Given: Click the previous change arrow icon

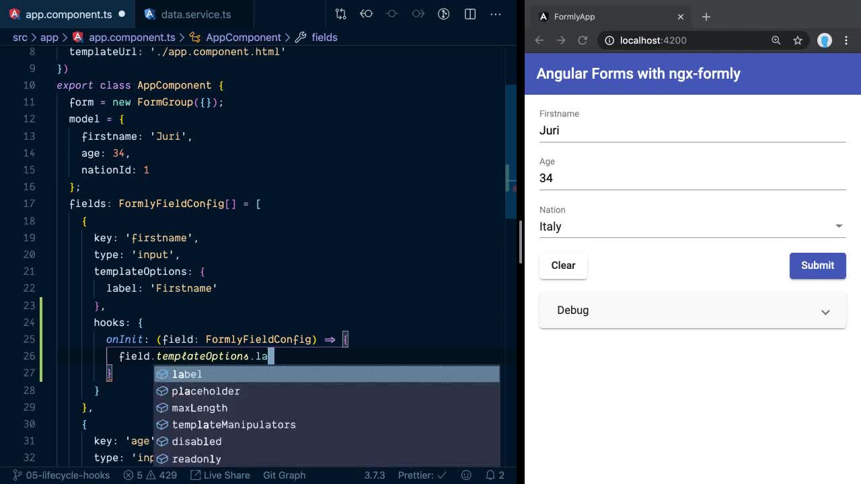Looking at the screenshot, I should click(367, 14).
